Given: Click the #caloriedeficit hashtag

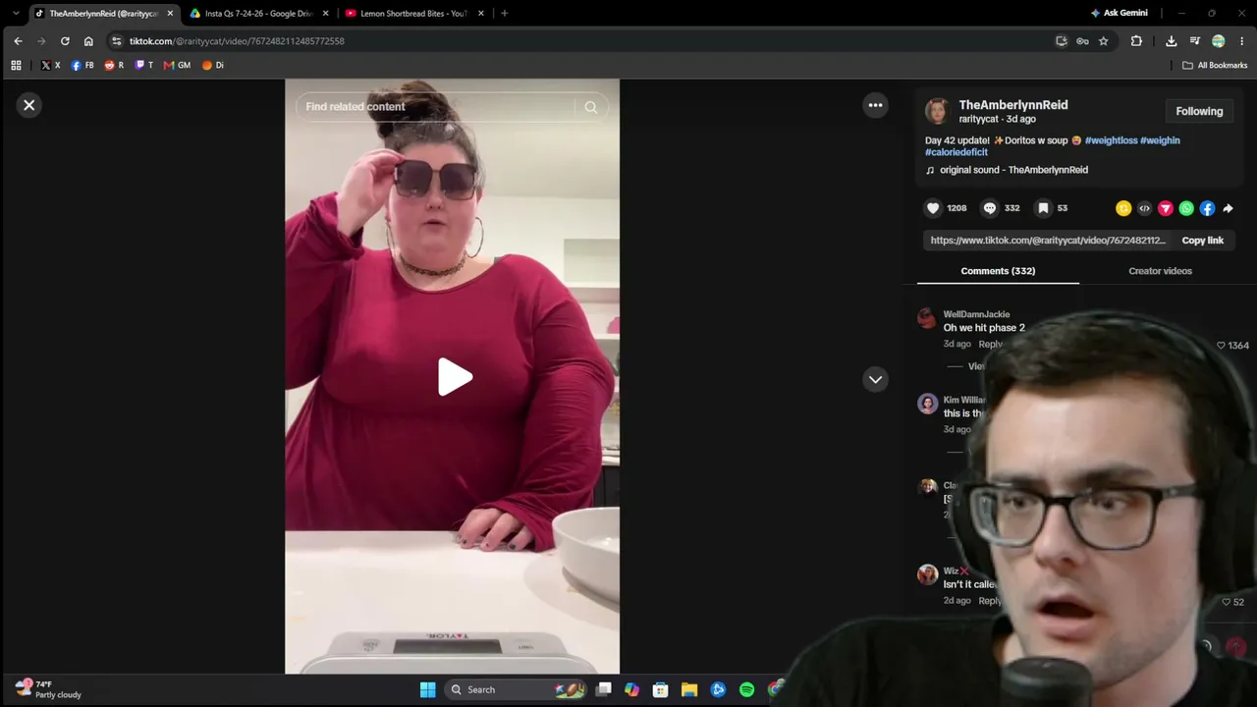Looking at the screenshot, I should pos(956,152).
